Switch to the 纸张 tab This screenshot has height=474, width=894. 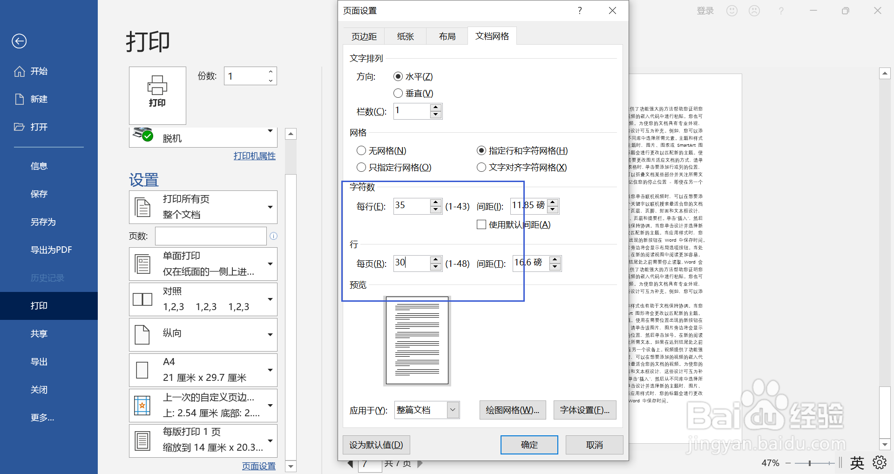[405, 36]
